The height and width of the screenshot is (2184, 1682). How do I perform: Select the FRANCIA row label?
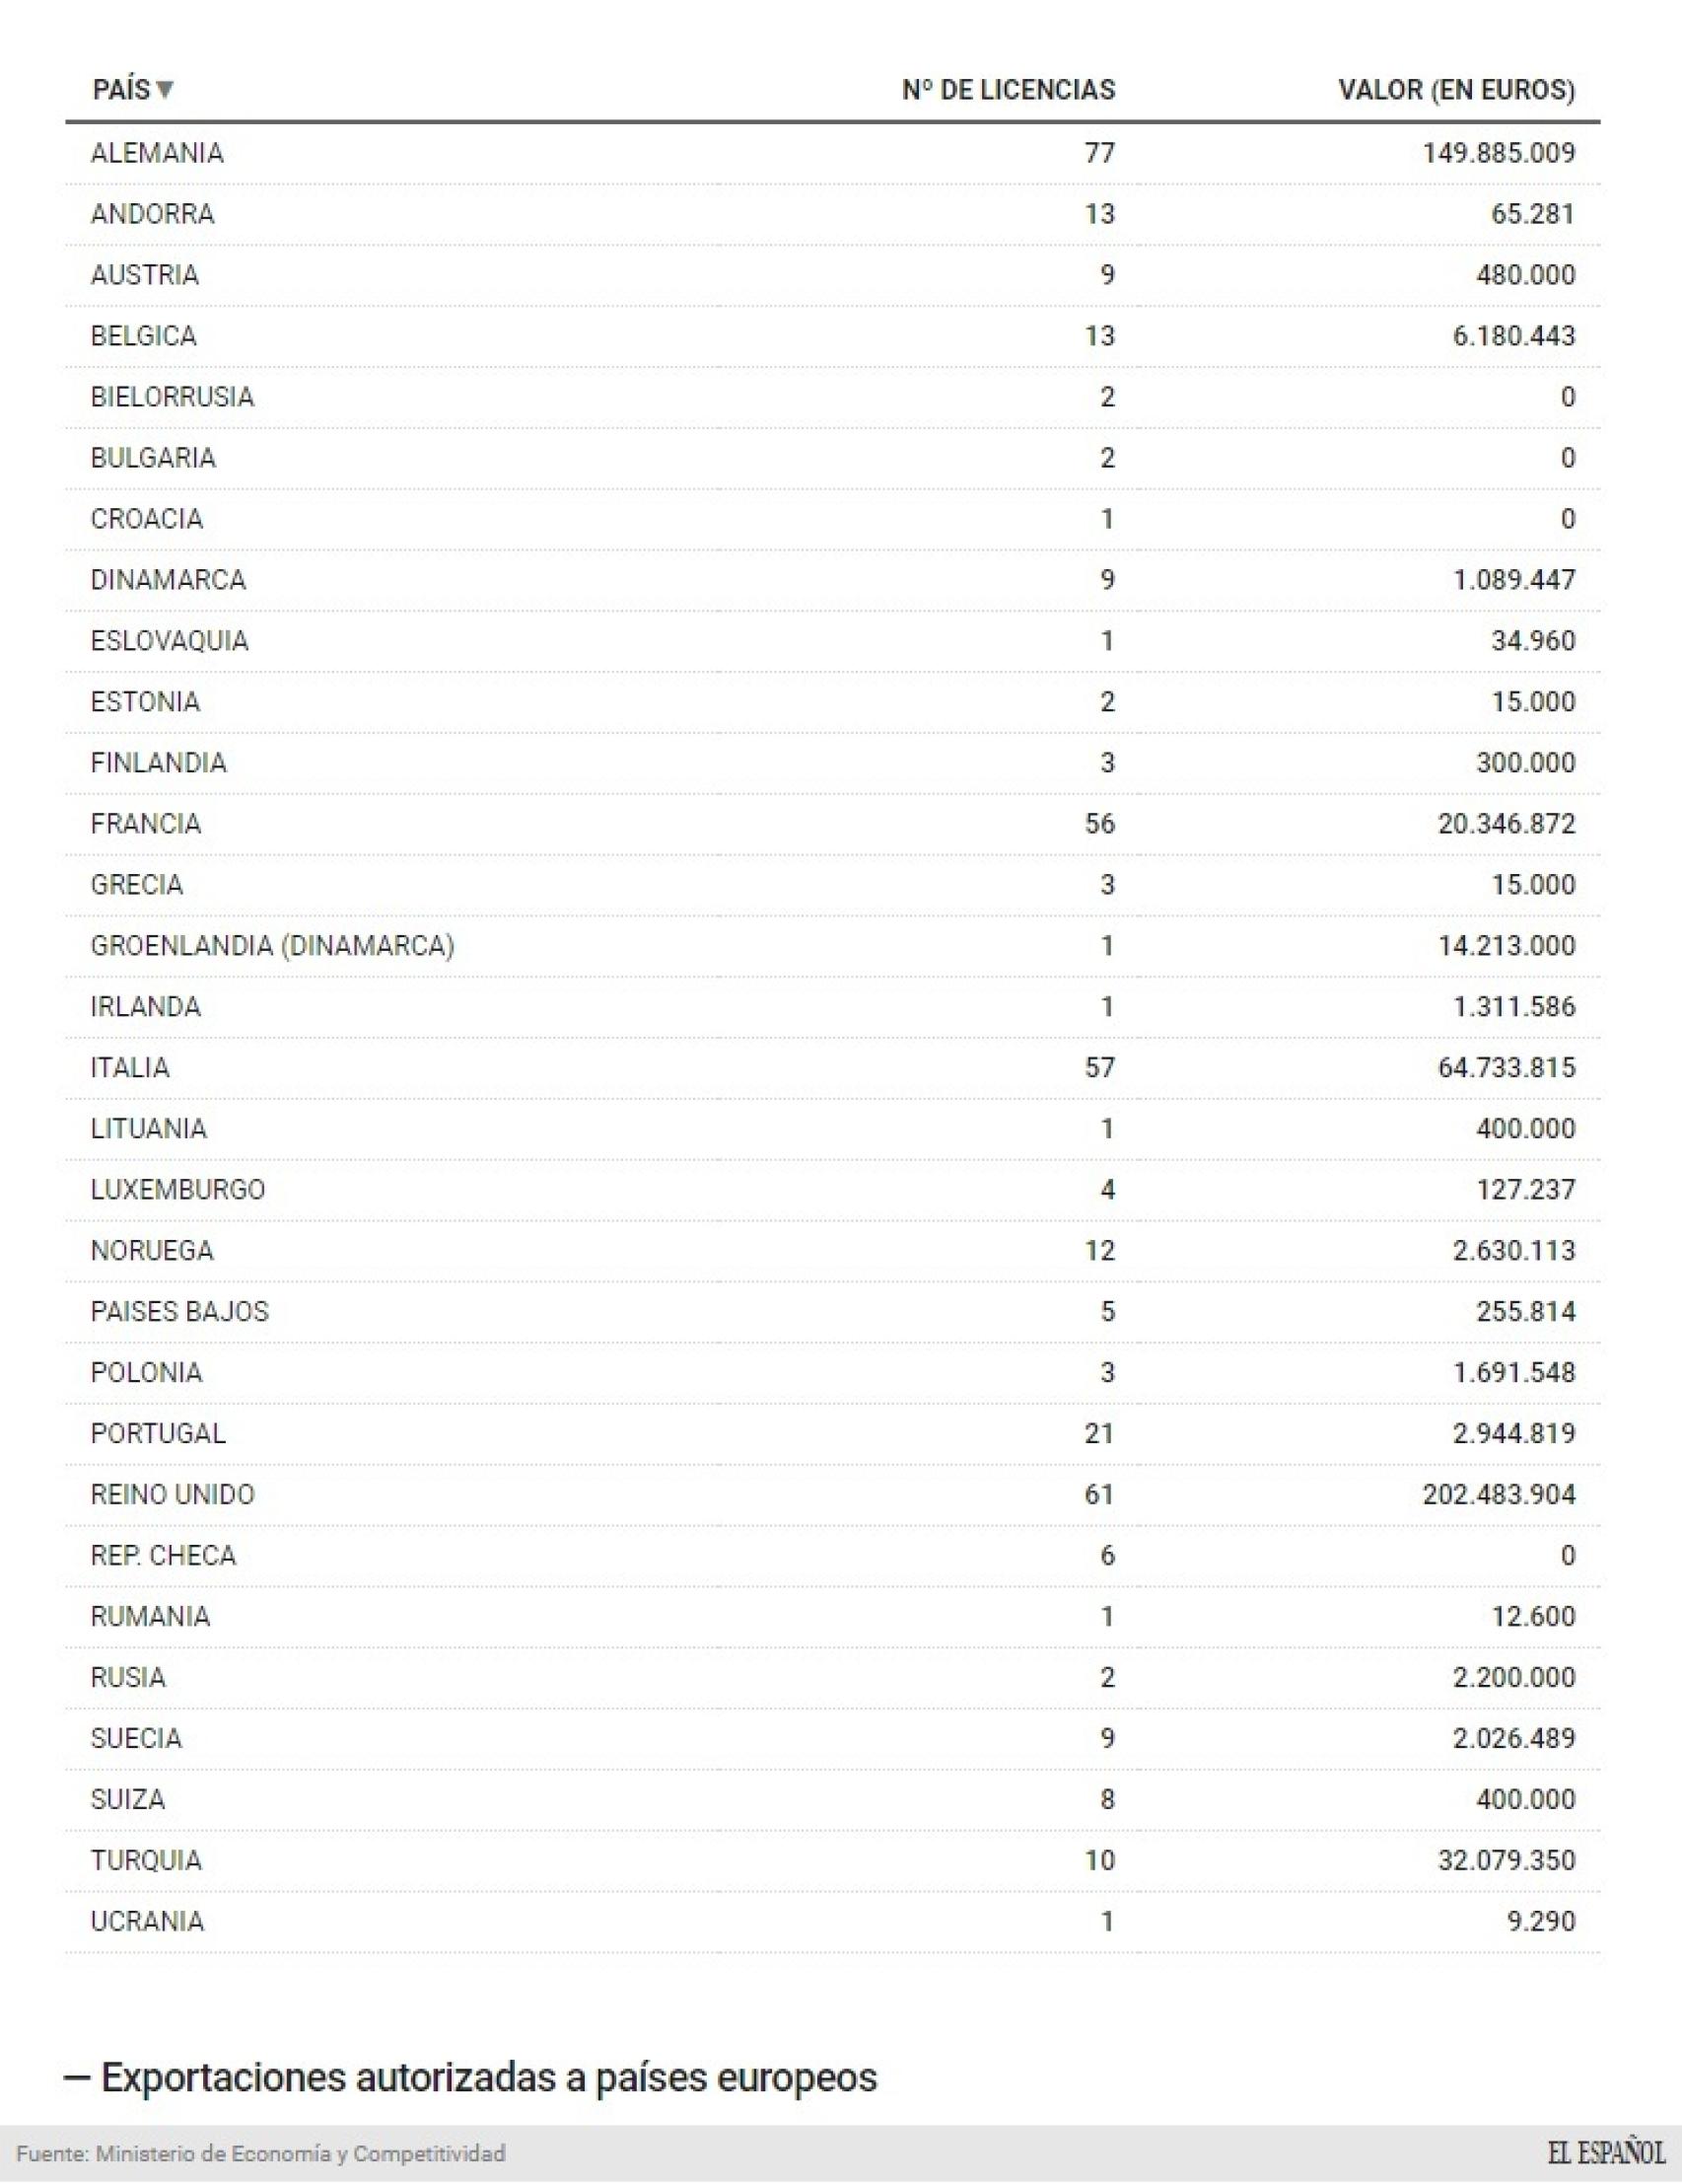click(x=146, y=823)
